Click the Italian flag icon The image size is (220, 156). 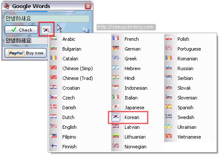(x=116, y=97)
